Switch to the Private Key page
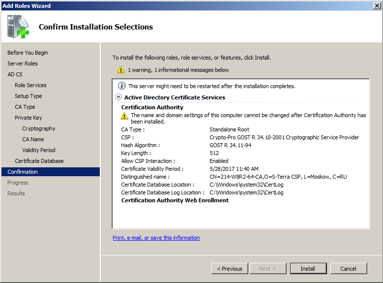 click(x=29, y=118)
